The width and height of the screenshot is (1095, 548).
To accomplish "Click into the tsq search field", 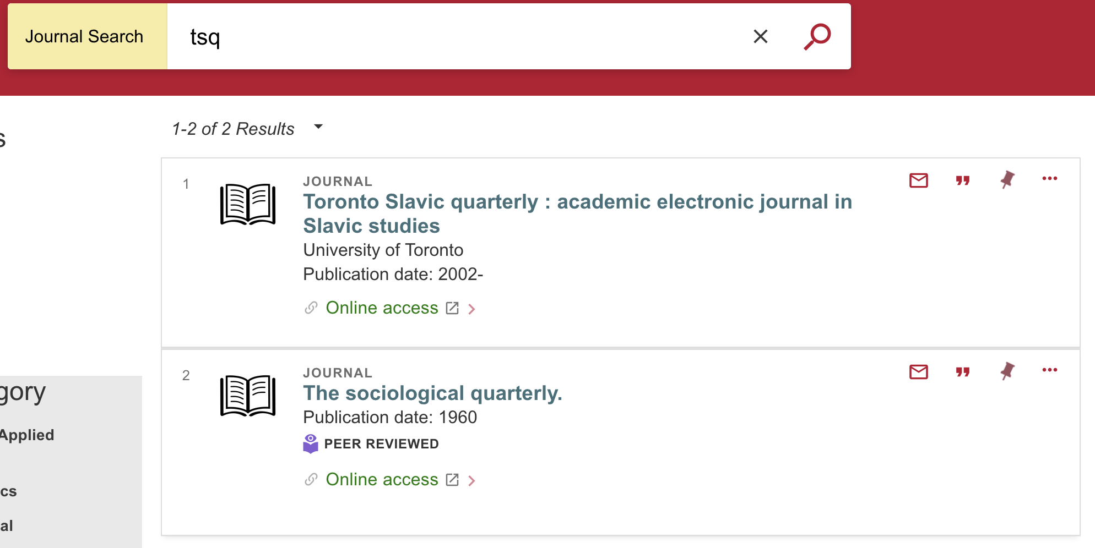I will click(x=441, y=37).
